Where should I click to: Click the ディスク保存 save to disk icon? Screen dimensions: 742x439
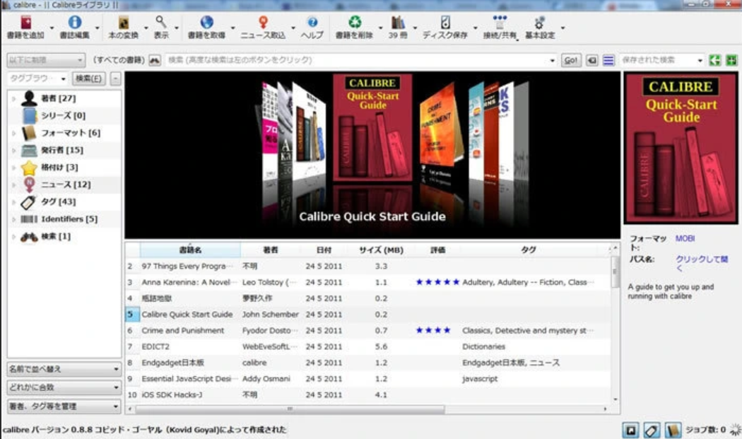444,23
